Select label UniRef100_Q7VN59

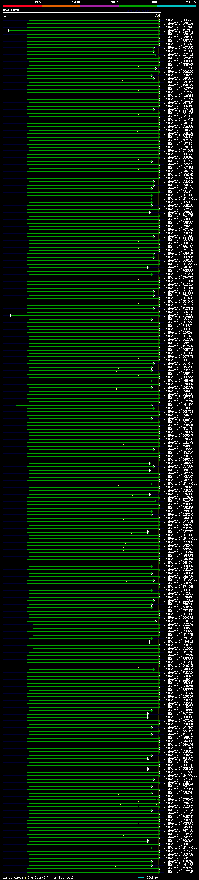(x=178, y=611)
